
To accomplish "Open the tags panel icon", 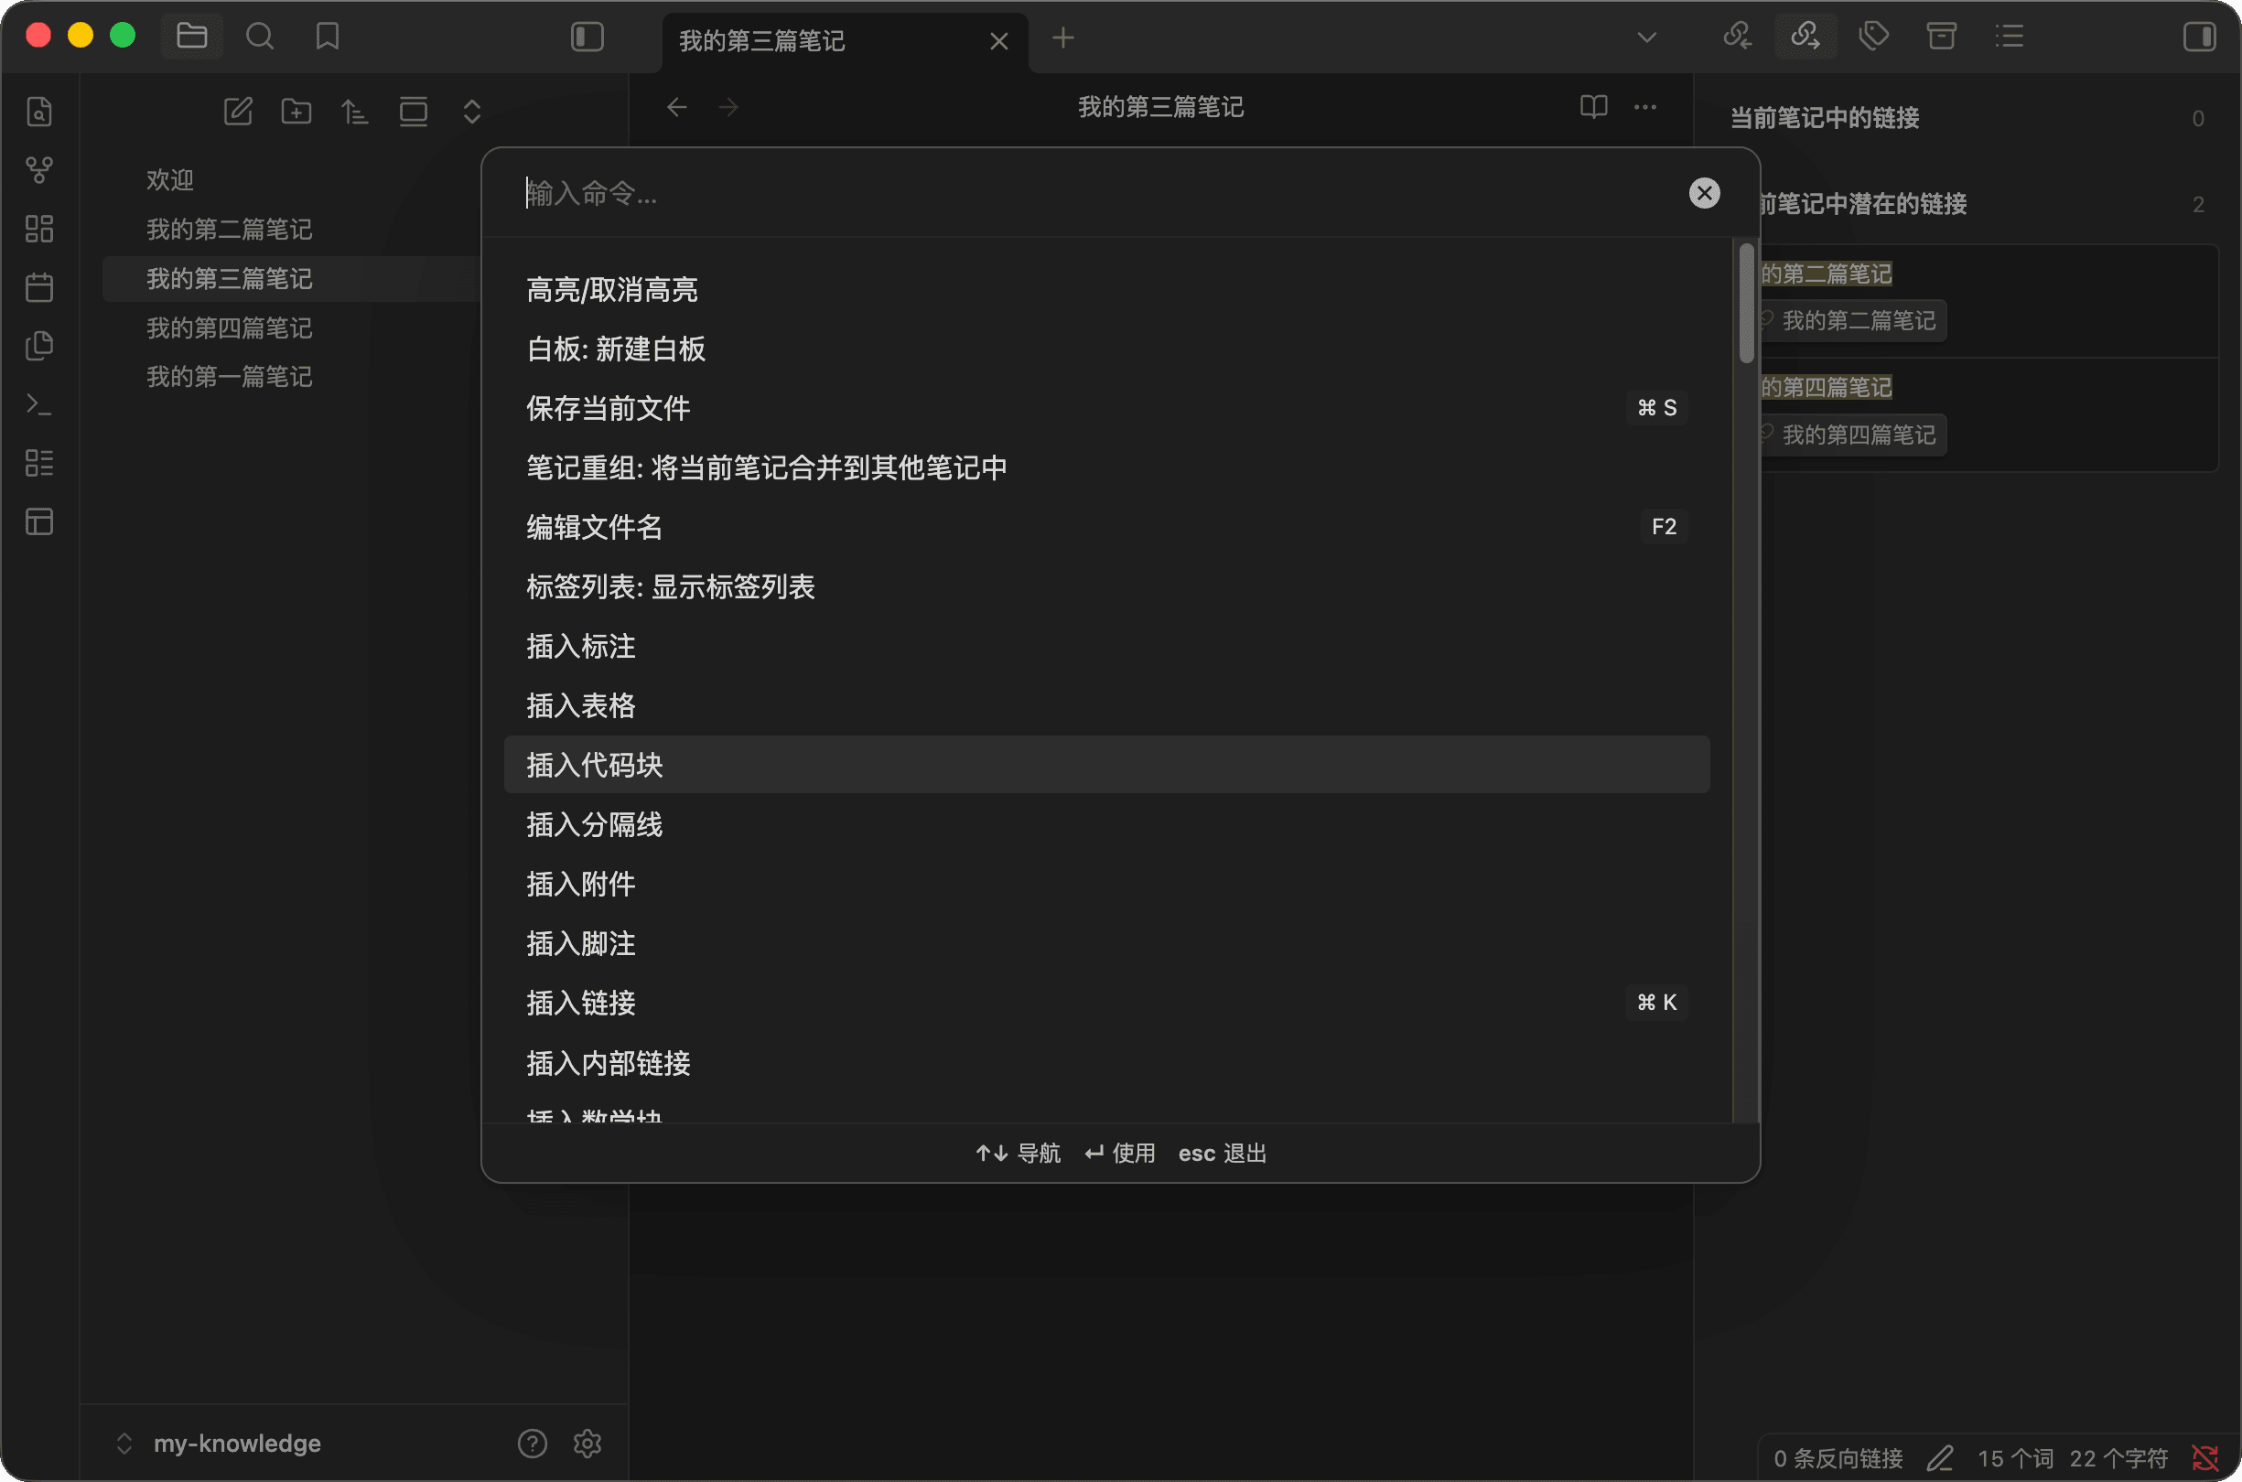I will tap(1872, 36).
